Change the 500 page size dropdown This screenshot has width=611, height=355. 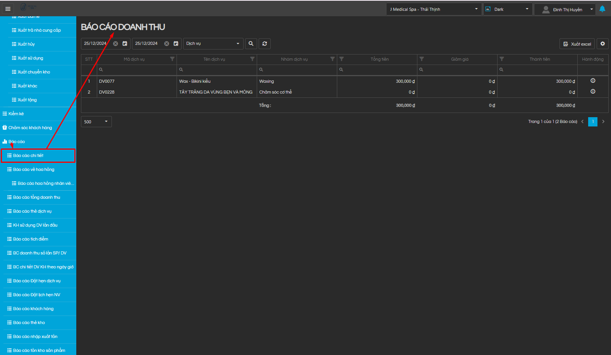(96, 122)
